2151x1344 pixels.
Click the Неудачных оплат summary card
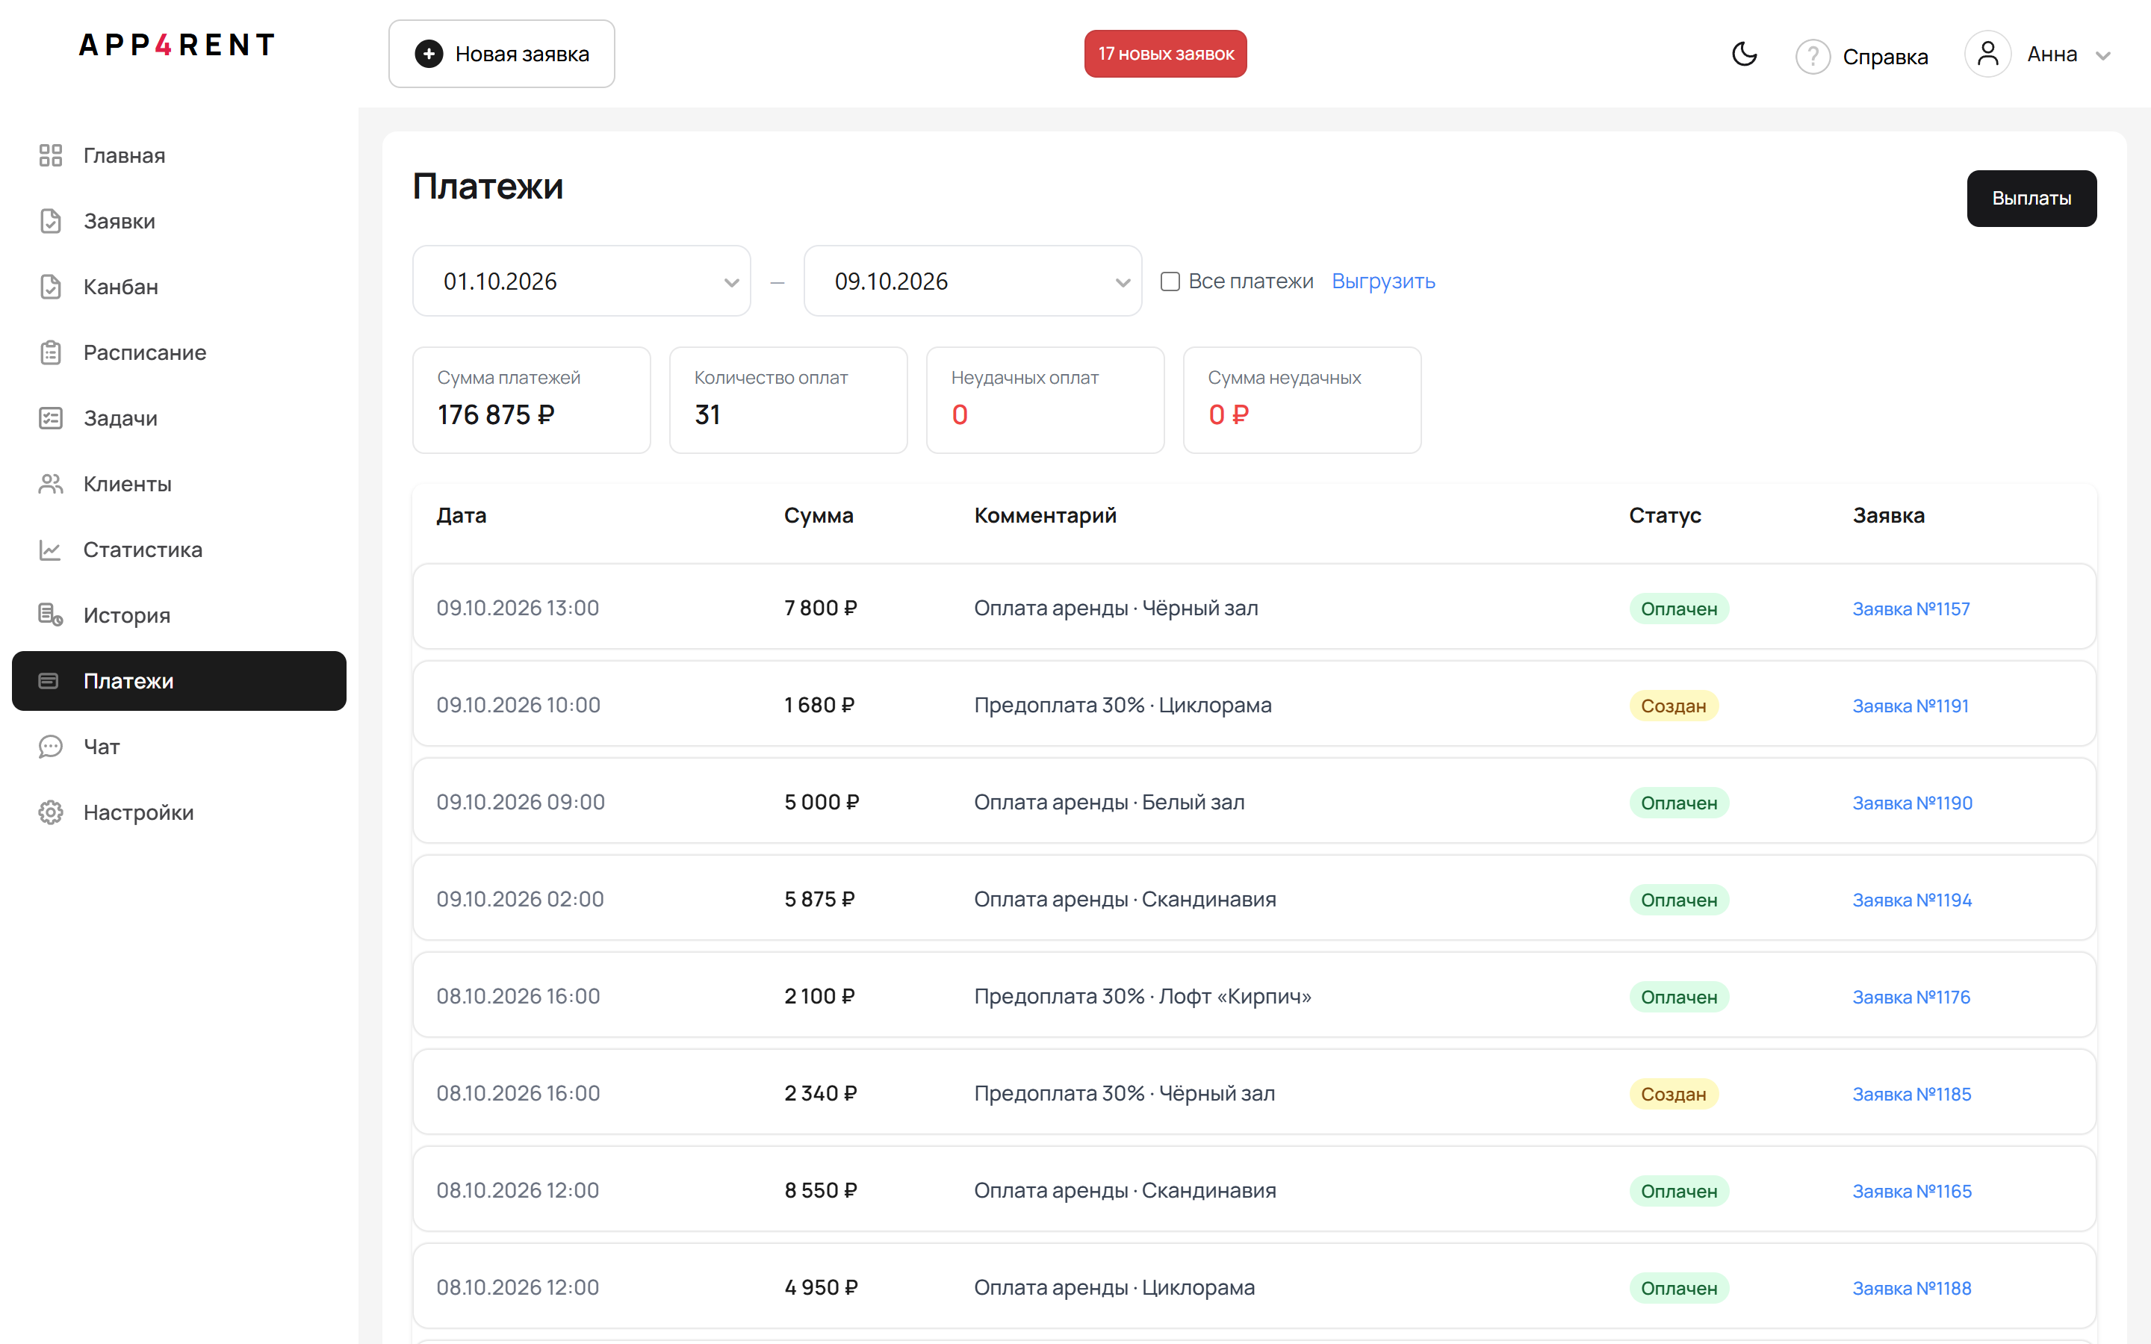click(x=1046, y=400)
